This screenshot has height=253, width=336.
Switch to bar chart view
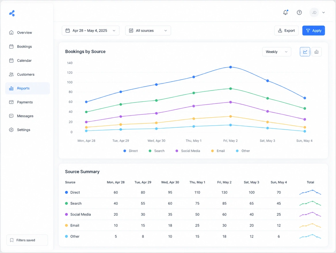click(x=316, y=52)
